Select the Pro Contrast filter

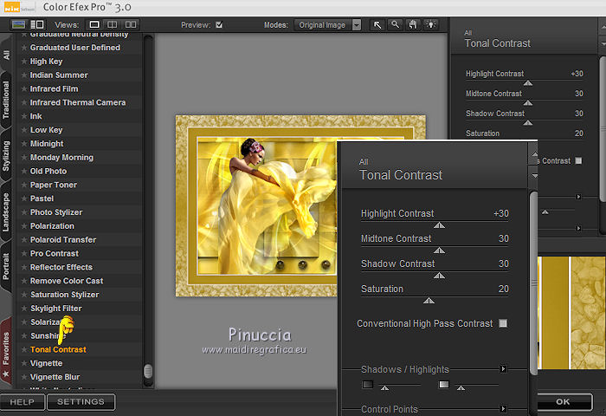click(x=54, y=253)
